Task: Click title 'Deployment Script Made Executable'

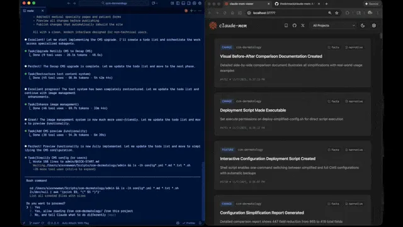Action: [253, 110]
